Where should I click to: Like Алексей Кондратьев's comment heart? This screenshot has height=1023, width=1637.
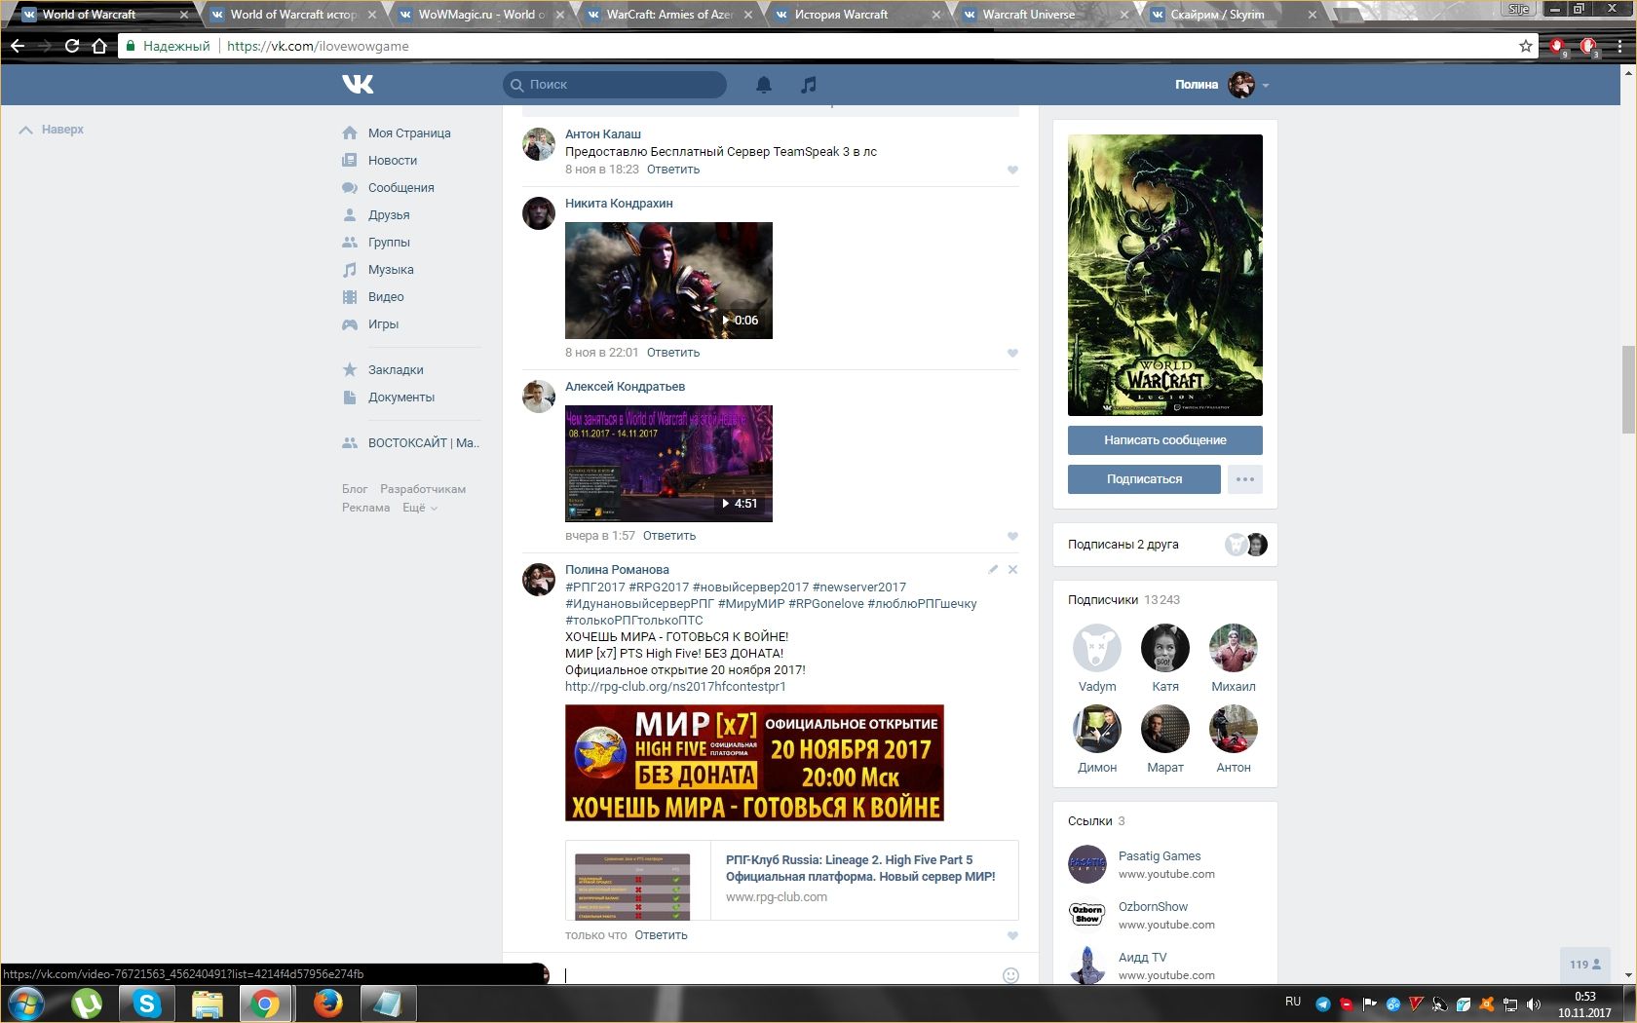[1012, 536]
